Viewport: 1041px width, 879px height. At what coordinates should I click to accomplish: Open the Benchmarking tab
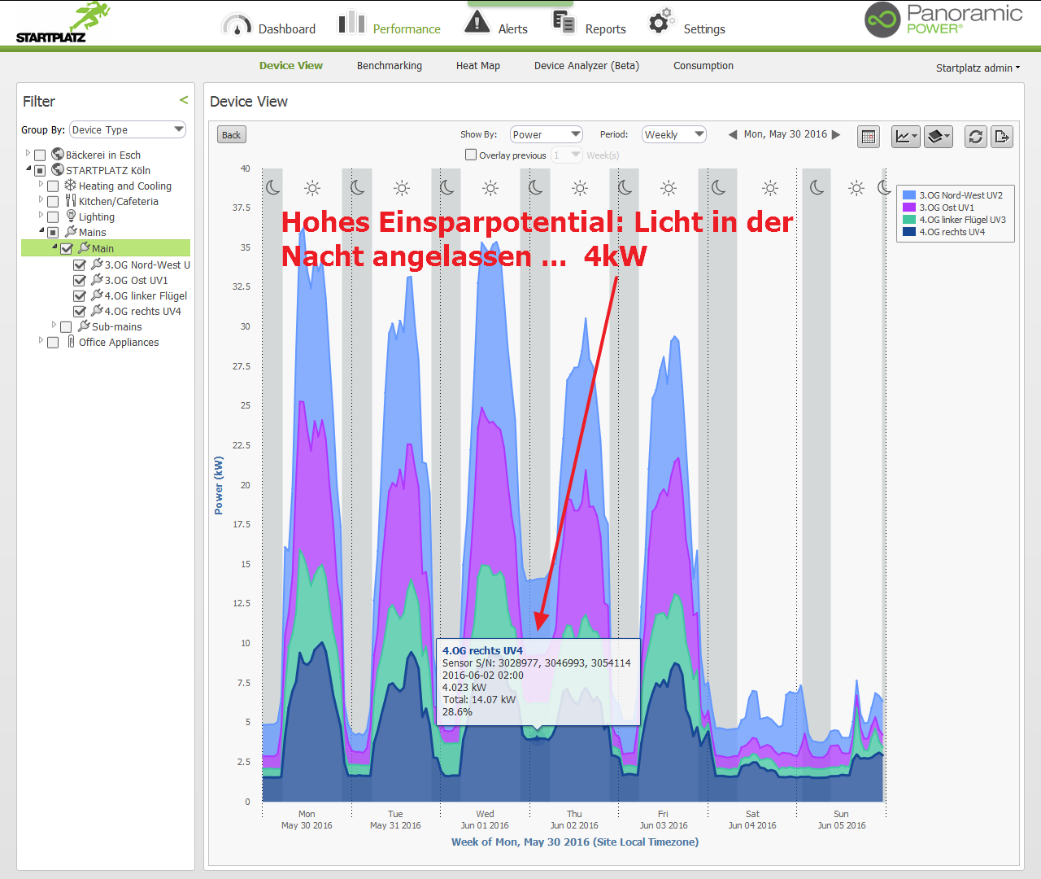pos(389,66)
